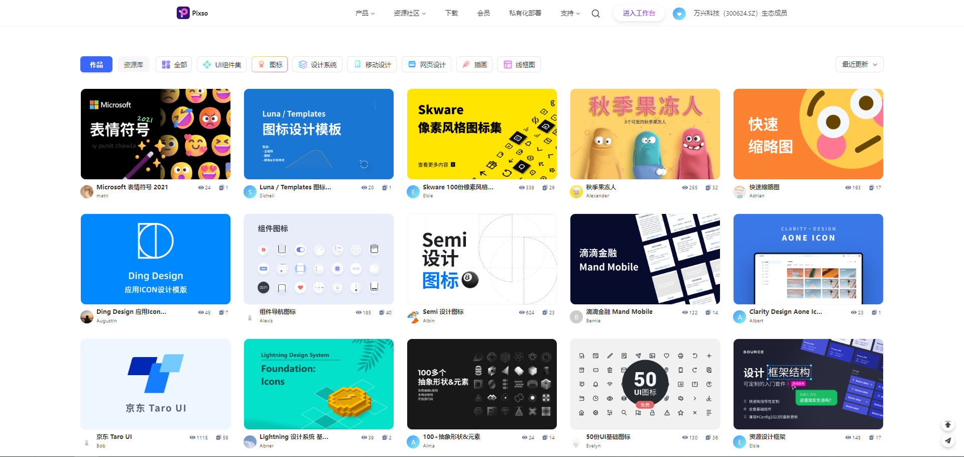Click Abner's avatar under Lightning 设计系统
Image resolution: width=964 pixels, height=457 pixels.
click(250, 441)
